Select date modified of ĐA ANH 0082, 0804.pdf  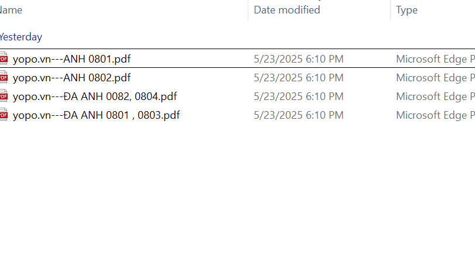coord(299,96)
